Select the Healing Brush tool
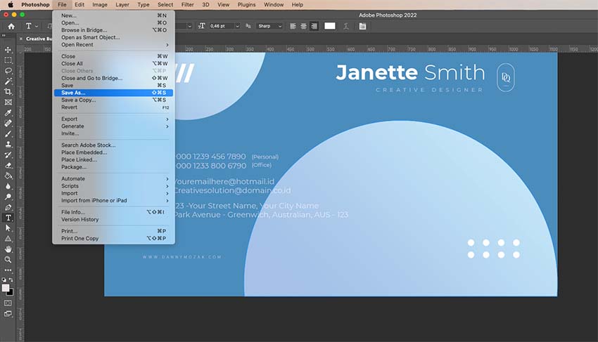Image resolution: width=598 pixels, height=342 pixels. [8, 123]
